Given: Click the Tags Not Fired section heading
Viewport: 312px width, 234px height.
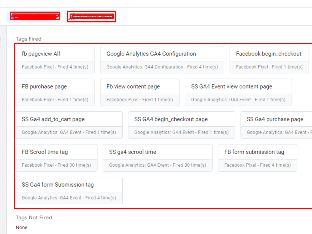Looking at the screenshot, I should coord(34,217).
